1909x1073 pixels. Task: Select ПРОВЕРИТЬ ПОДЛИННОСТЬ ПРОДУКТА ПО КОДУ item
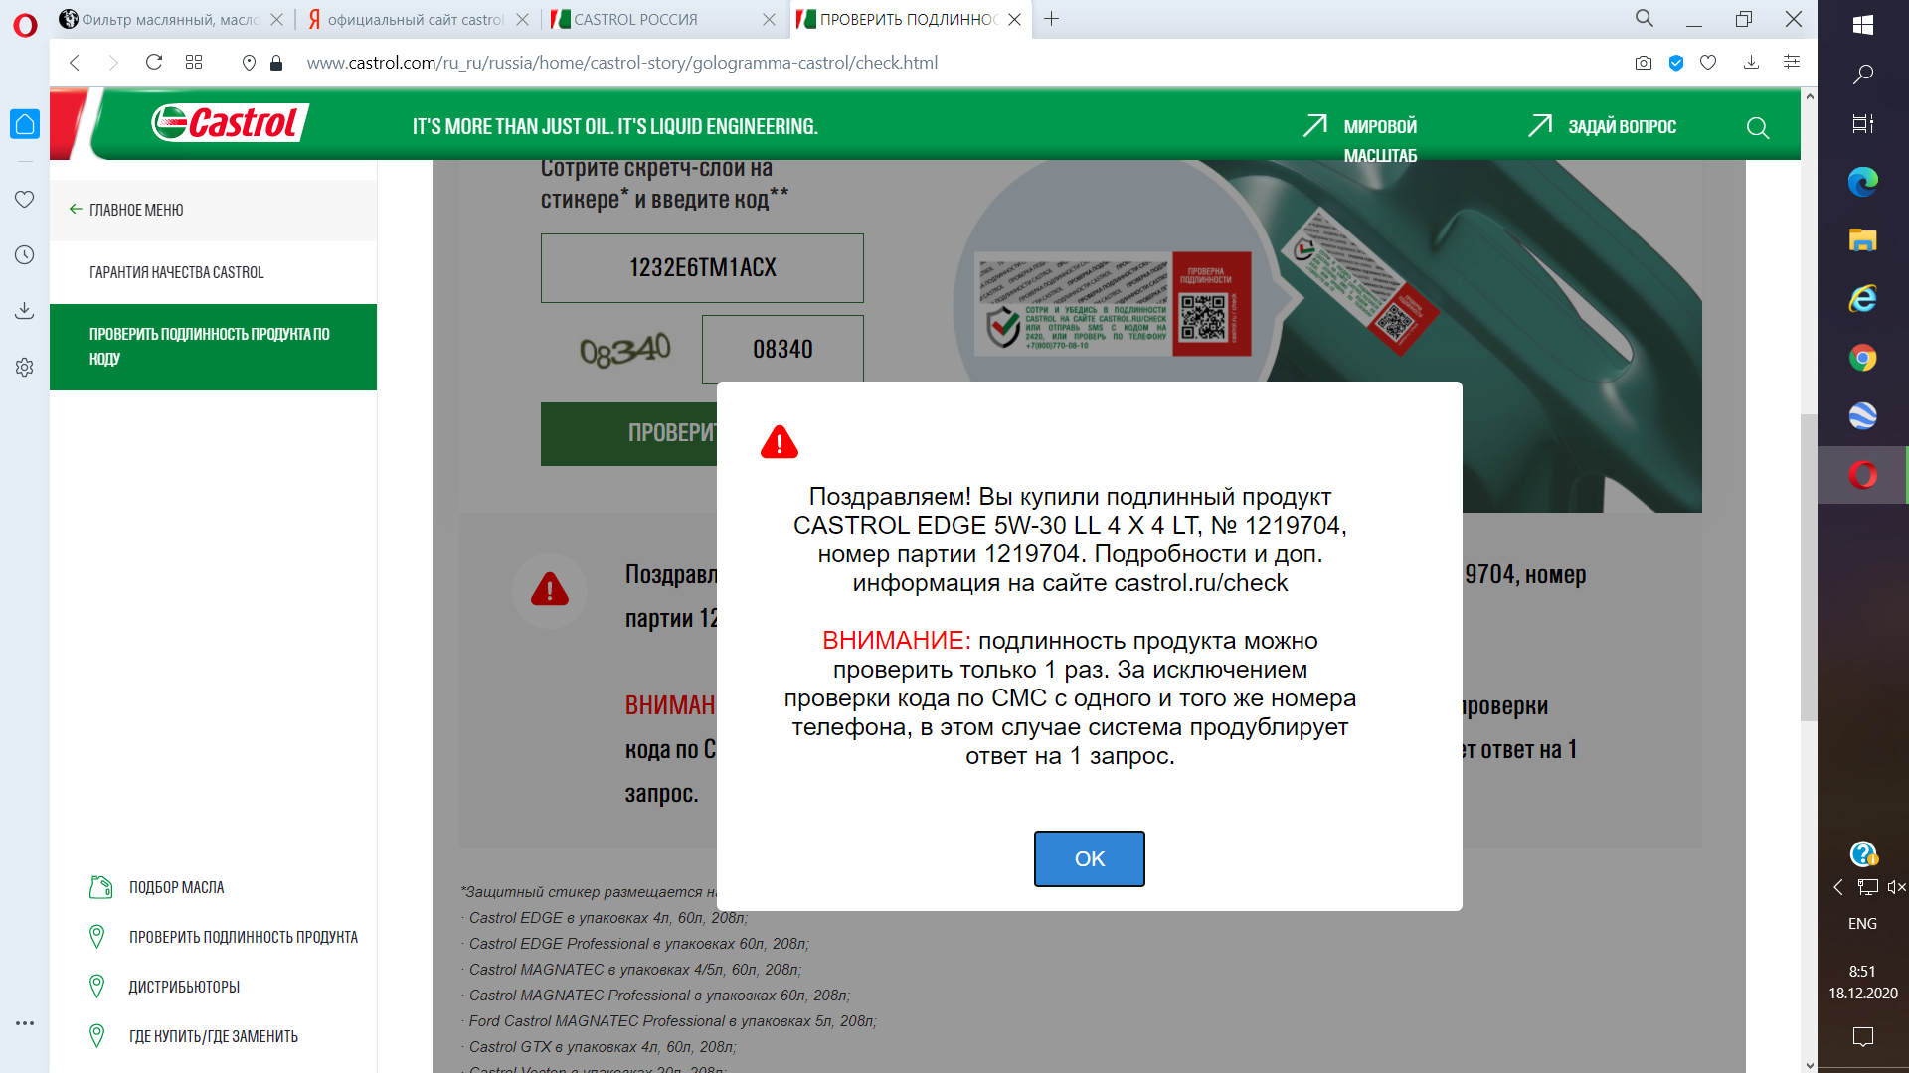pos(213,347)
